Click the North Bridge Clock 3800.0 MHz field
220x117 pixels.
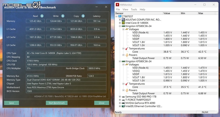[97, 68]
